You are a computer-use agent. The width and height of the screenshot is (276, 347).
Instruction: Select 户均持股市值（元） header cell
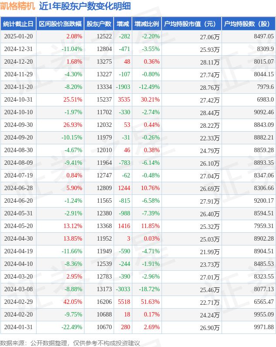[192, 24]
